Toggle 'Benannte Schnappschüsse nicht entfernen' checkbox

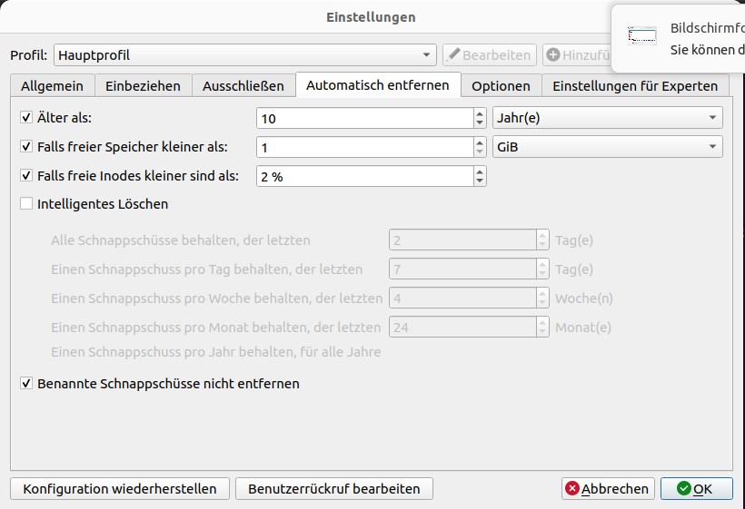pyautogui.click(x=26, y=384)
